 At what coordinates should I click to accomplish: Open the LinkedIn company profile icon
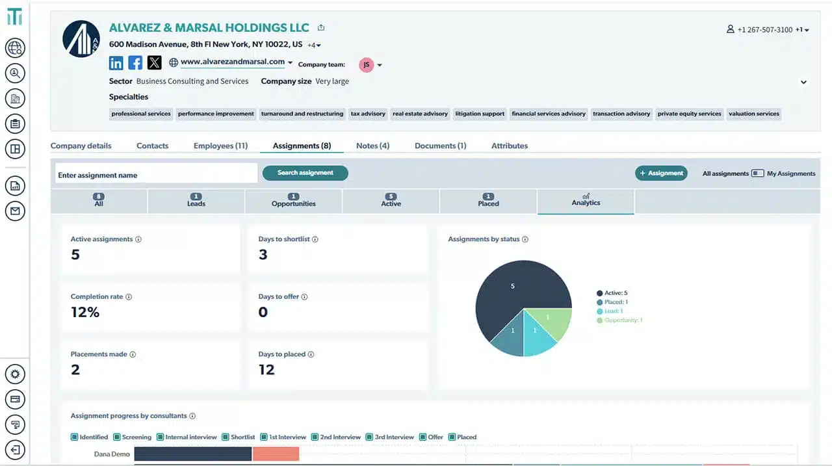click(x=116, y=63)
